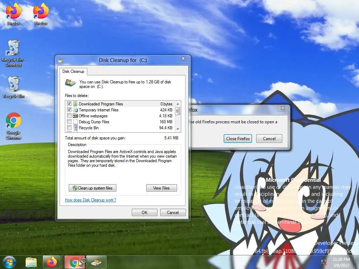Screen dimensions: 359x269
Task: Open How does Disk Cleanup work link
Action: coord(90,200)
